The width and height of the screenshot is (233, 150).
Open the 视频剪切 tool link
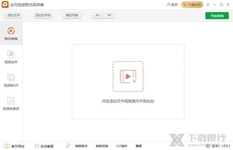coord(81,146)
